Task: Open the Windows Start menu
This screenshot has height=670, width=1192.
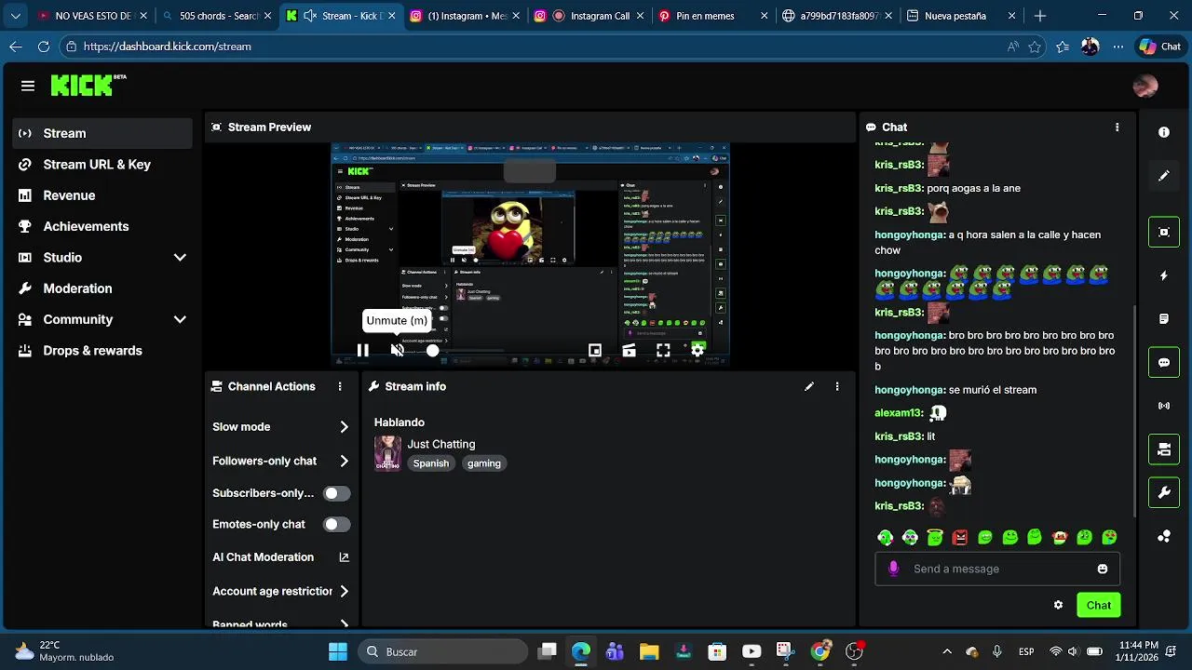Action: tap(338, 651)
